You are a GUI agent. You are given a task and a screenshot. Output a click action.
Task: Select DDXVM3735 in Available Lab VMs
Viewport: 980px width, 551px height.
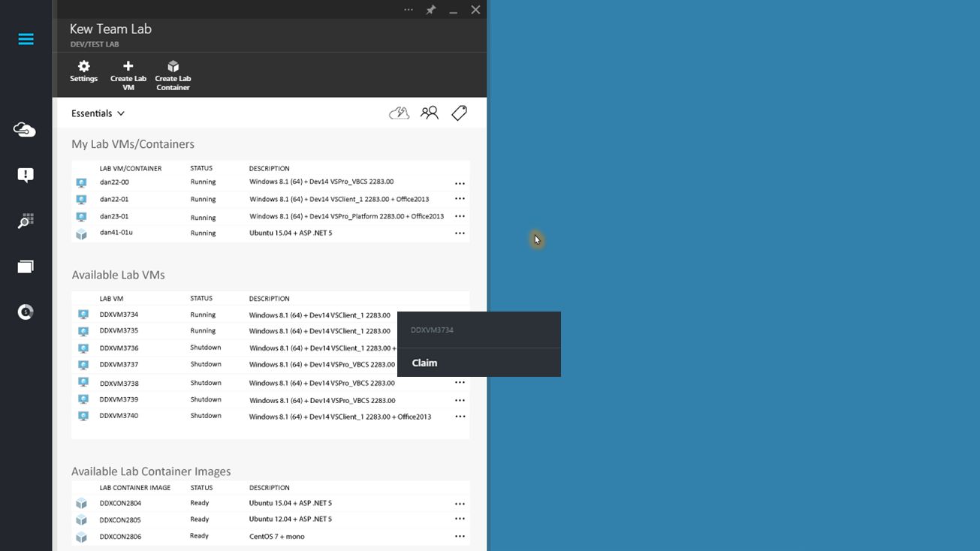[119, 330]
